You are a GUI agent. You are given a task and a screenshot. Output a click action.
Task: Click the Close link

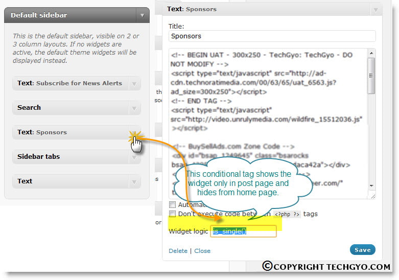tap(202, 251)
